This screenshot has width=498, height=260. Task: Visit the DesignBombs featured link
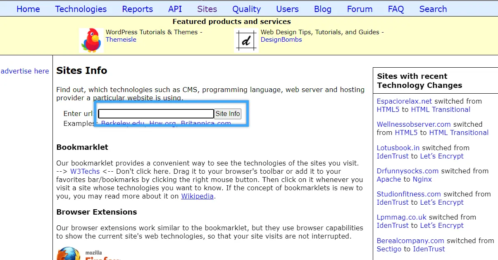pyautogui.click(x=281, y=40)
